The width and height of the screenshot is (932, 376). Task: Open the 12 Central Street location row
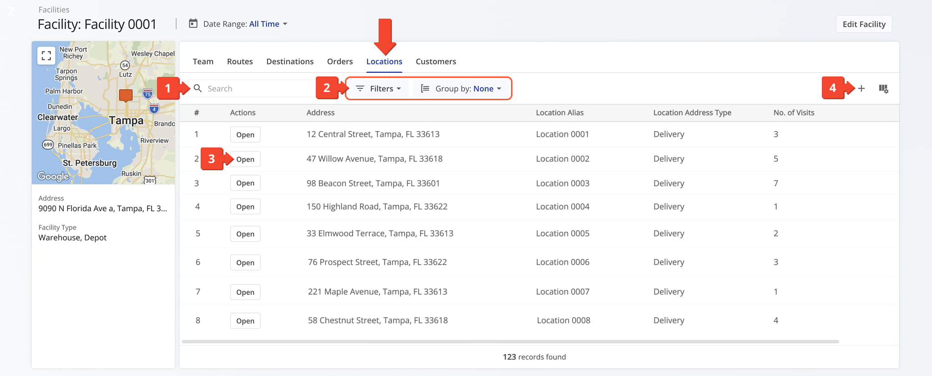click(x=245, y=135)
